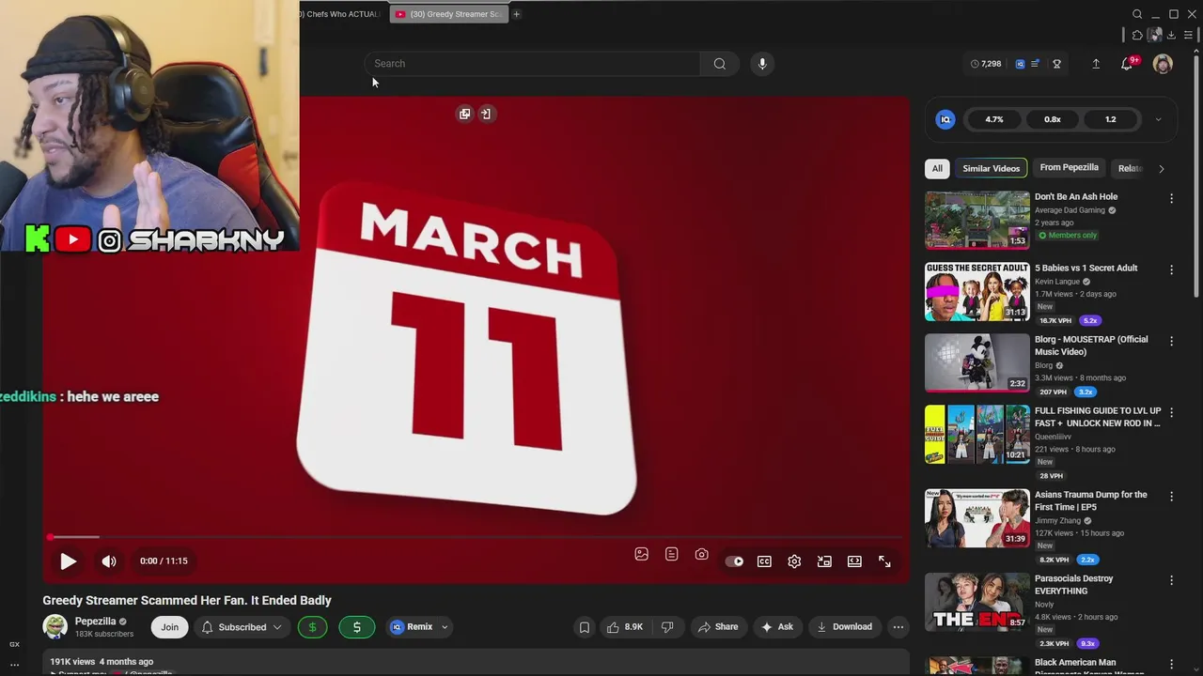Open options for Parasocials Destroy EVERYTHING

tap(1171, 581)
